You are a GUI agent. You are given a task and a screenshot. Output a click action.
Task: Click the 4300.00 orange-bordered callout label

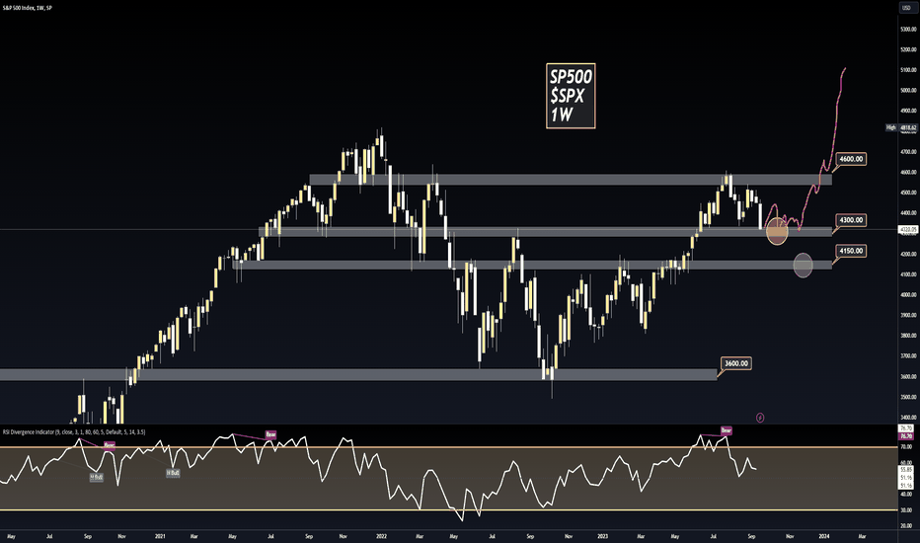coord(851,220)
